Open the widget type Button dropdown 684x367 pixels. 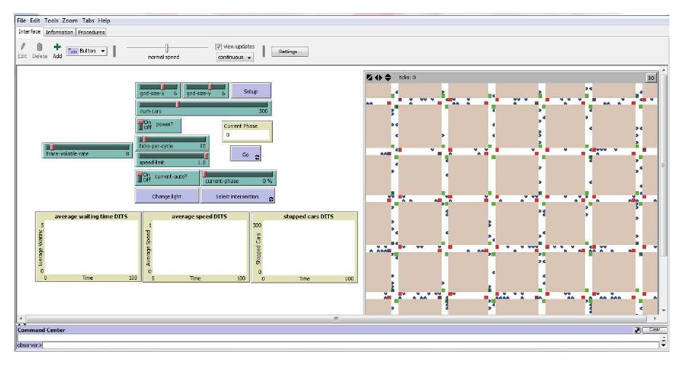87,51
